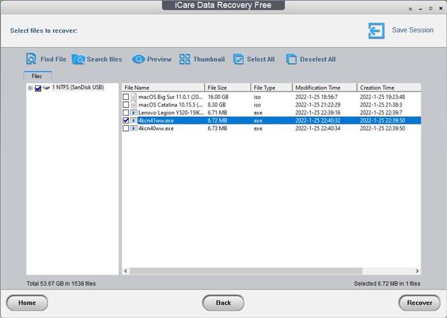Click the scrollbar left arrow in file list

(126, 271)
